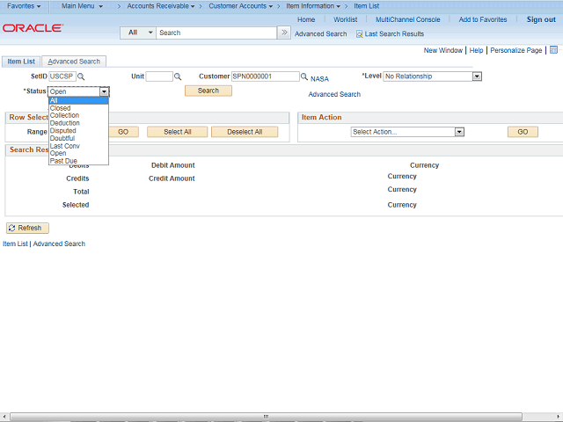Select Past Due from Status options
The height and width of the screenshot is (422, 563).
(63, 161)
